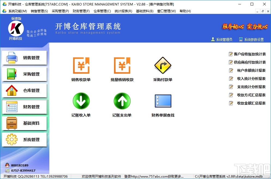
Task: Open 财务单据查找 document search icon
Action: coord(163,100)
